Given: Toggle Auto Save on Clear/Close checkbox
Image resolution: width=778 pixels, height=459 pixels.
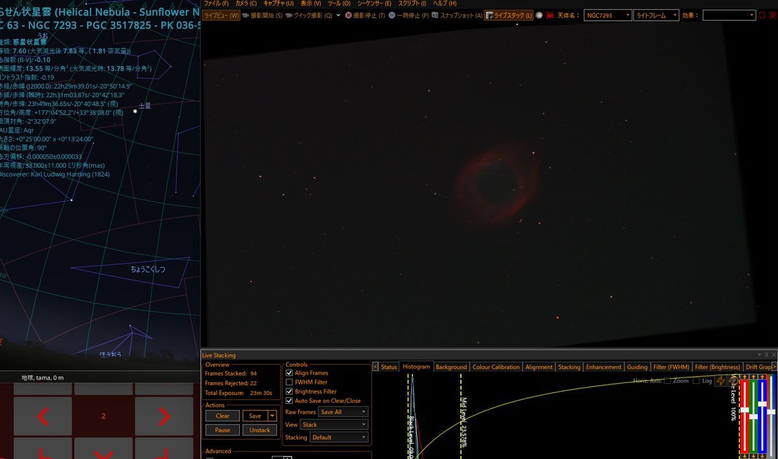Looking at the screenshot, I should [x=289, y=401].
